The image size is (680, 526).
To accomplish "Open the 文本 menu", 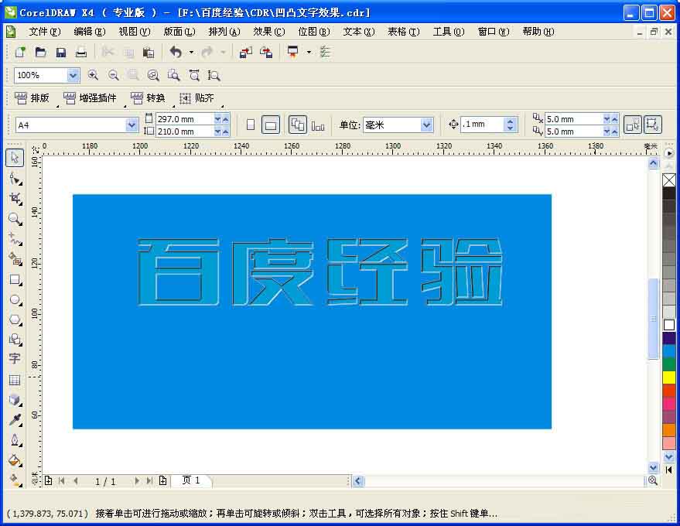I will click(359, 32).
